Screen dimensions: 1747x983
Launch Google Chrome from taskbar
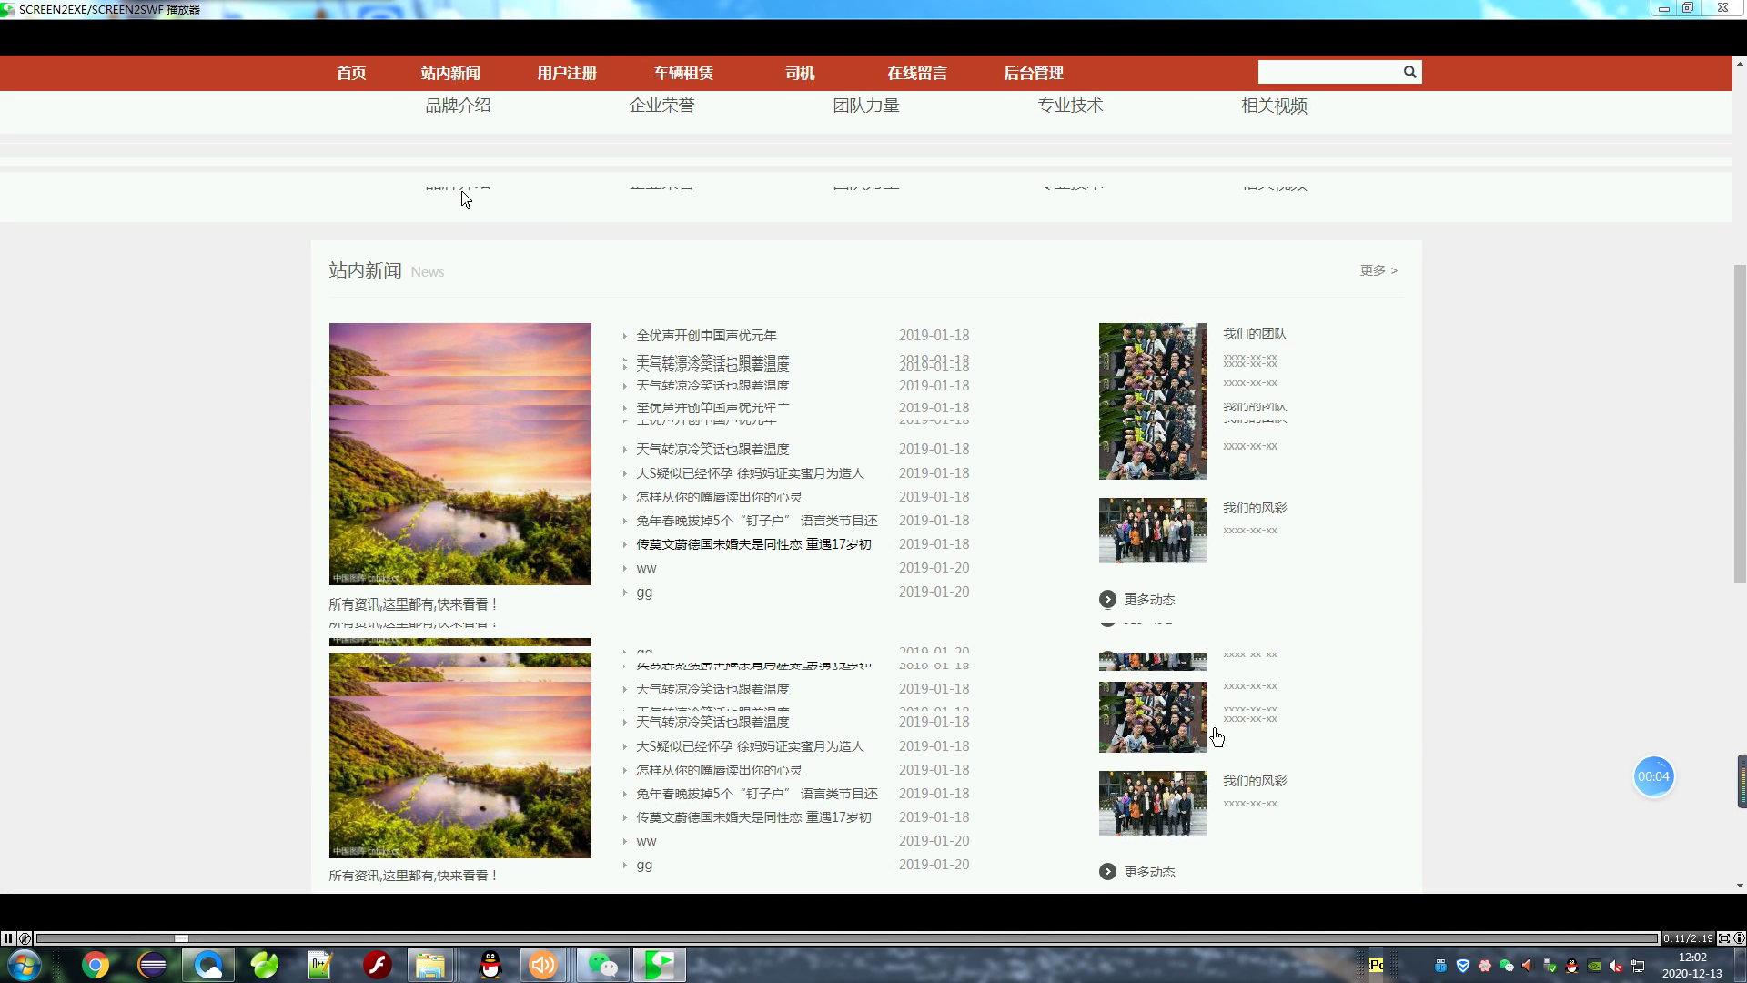point(96,965)
